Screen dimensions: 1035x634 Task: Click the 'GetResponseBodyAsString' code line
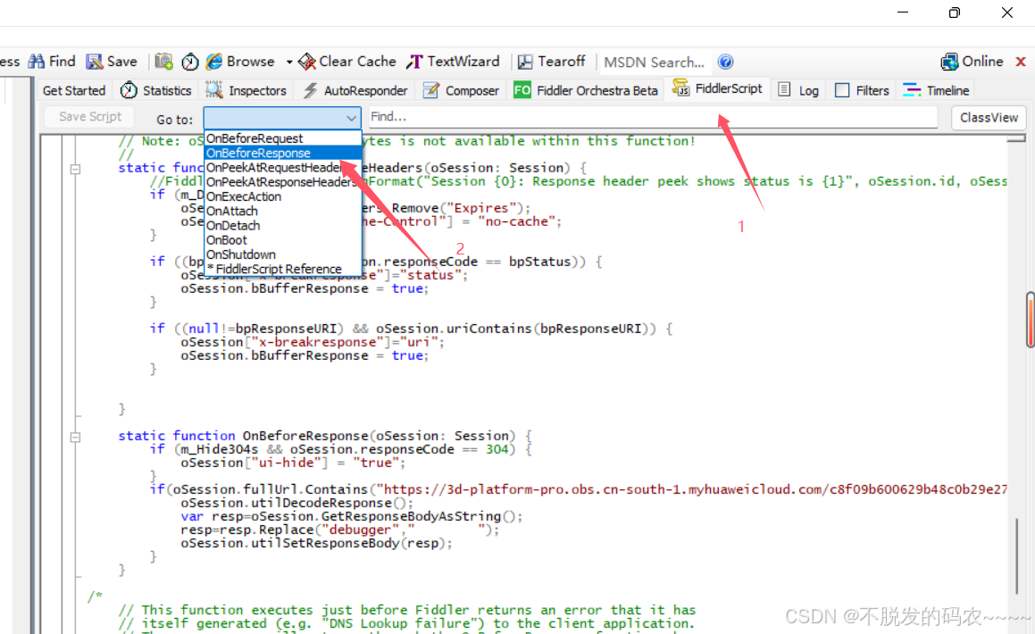click(352, 516)
